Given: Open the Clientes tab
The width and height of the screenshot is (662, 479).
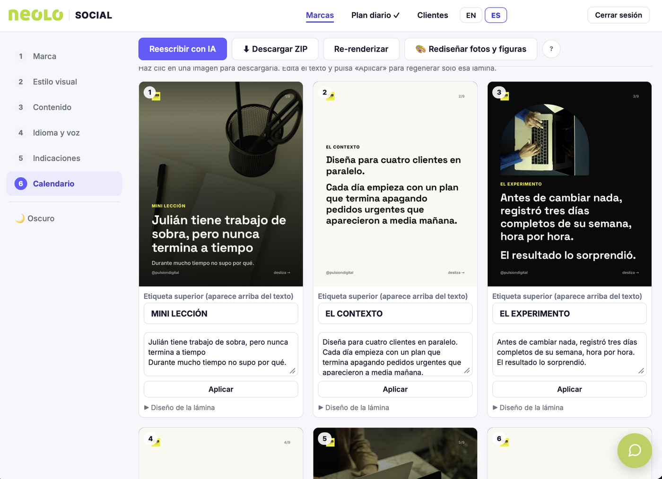Looking at the screenshot, I should tap(433, 15).
